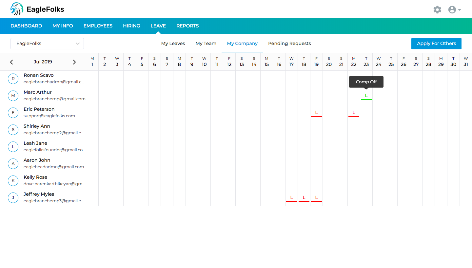The width and height of the screenshot is (472, 268).
Task: Open the DASHBOARD menu
Action: 26,26
